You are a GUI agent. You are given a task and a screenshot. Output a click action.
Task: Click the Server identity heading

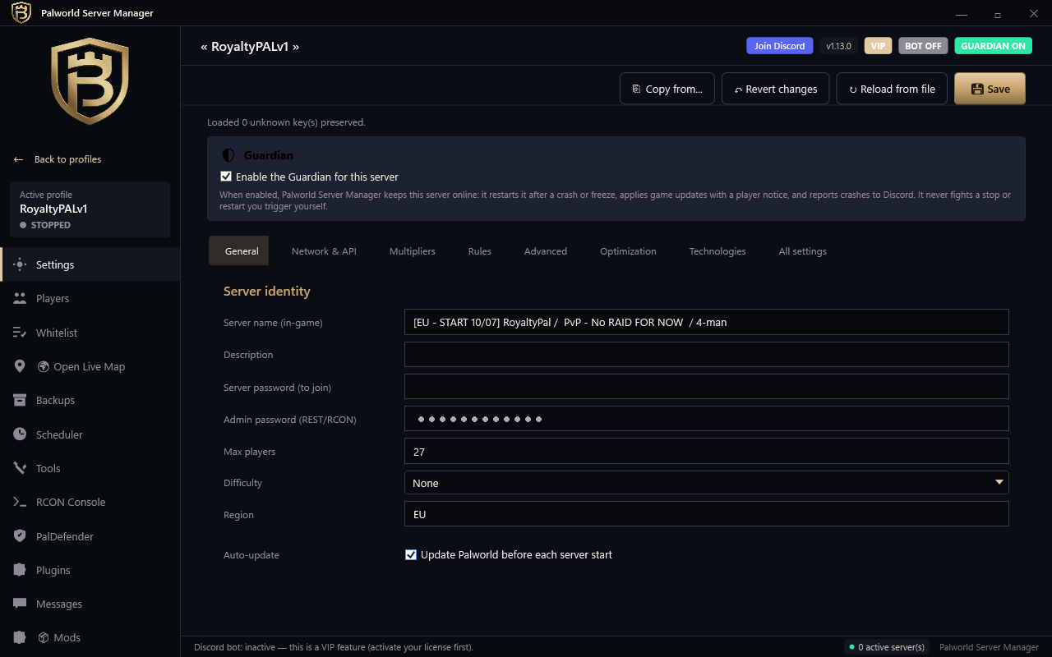267,291
